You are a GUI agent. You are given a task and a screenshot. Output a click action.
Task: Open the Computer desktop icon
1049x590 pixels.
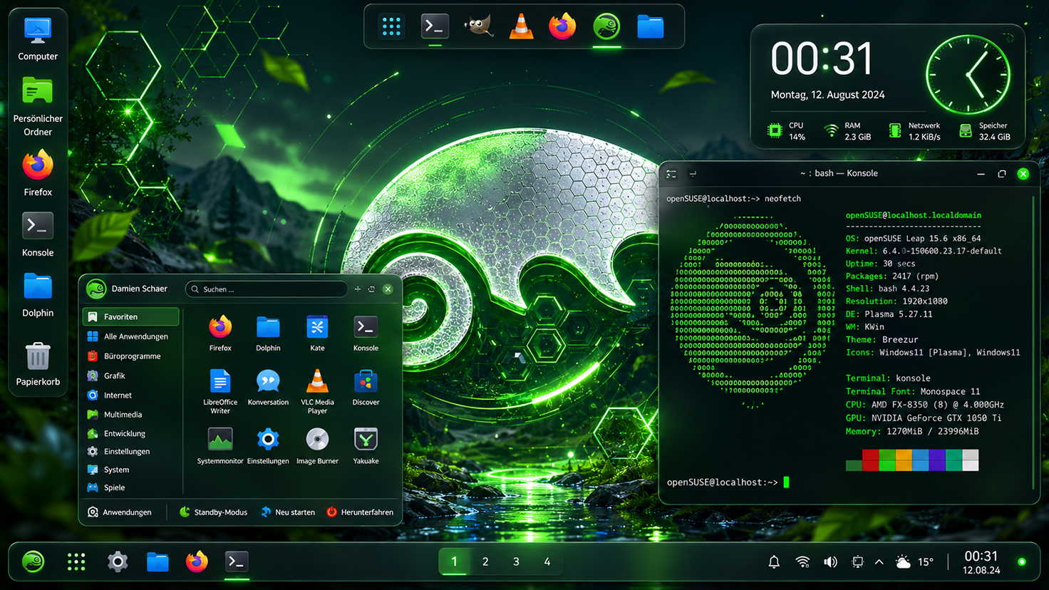coord(38,39)
